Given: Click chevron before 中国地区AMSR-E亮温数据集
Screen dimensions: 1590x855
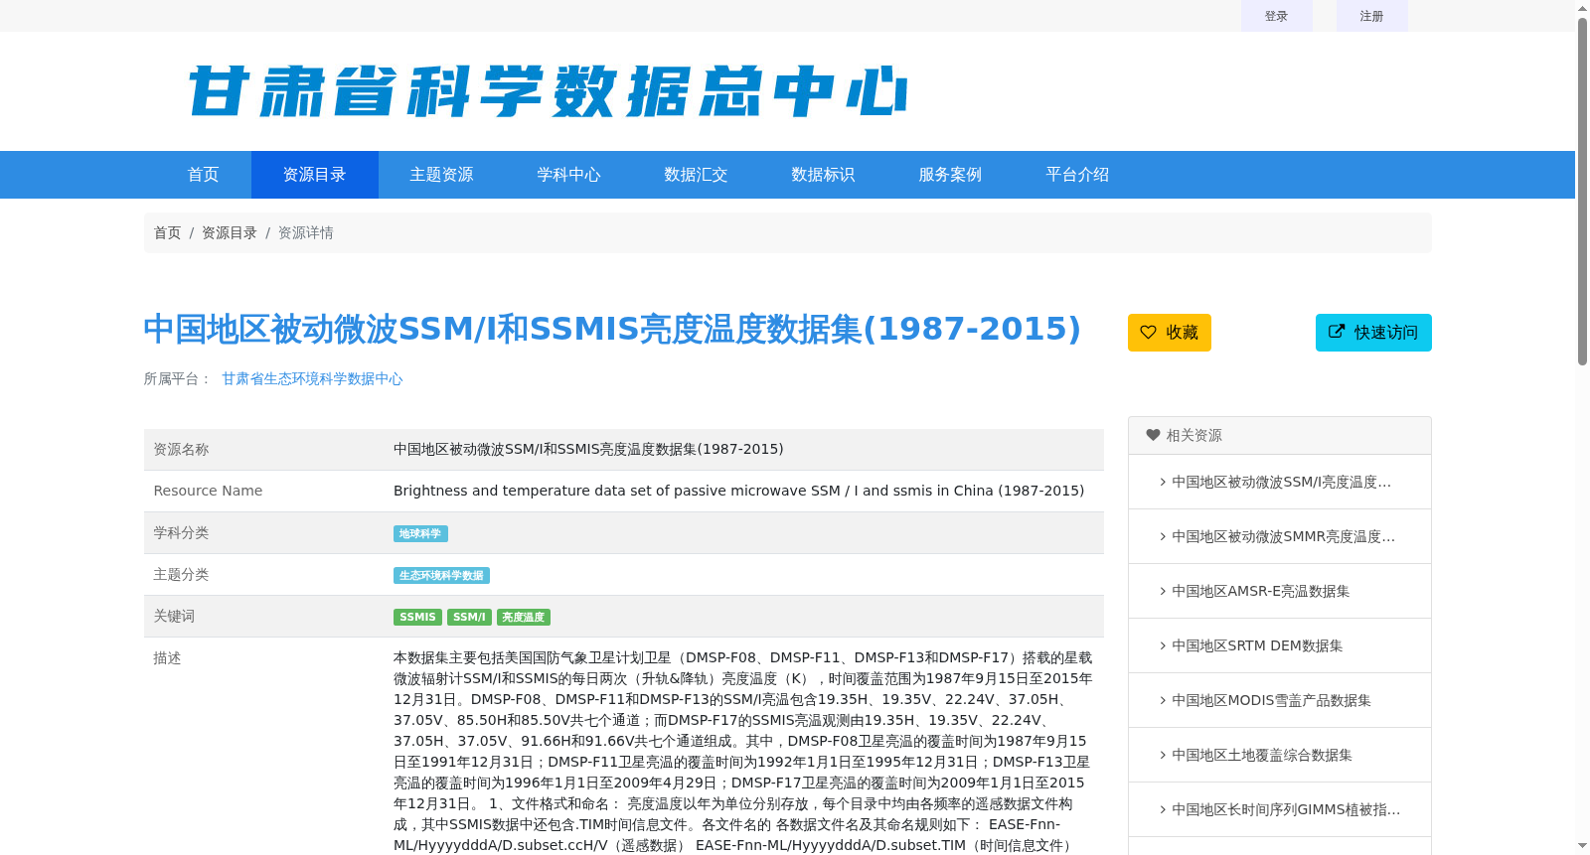Looking at the screenshot, I should (x=1163, y=591).
